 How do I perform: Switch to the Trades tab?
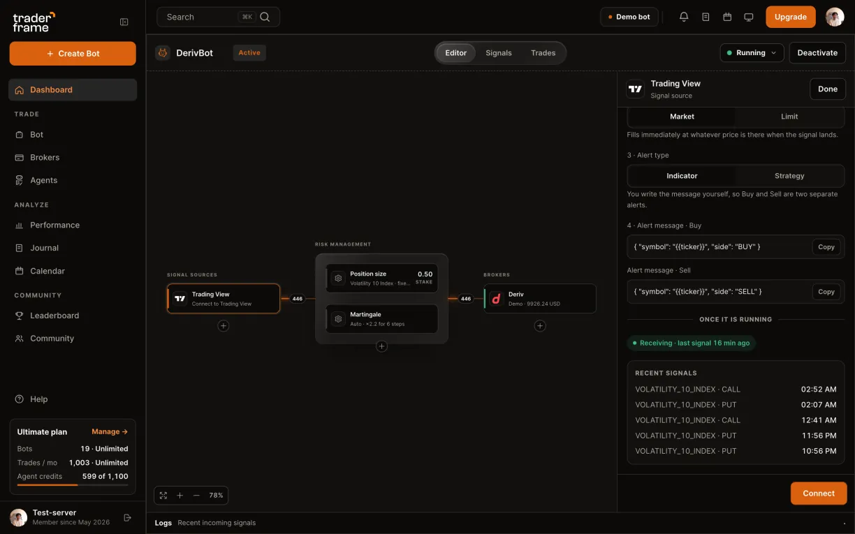[543, 53]
